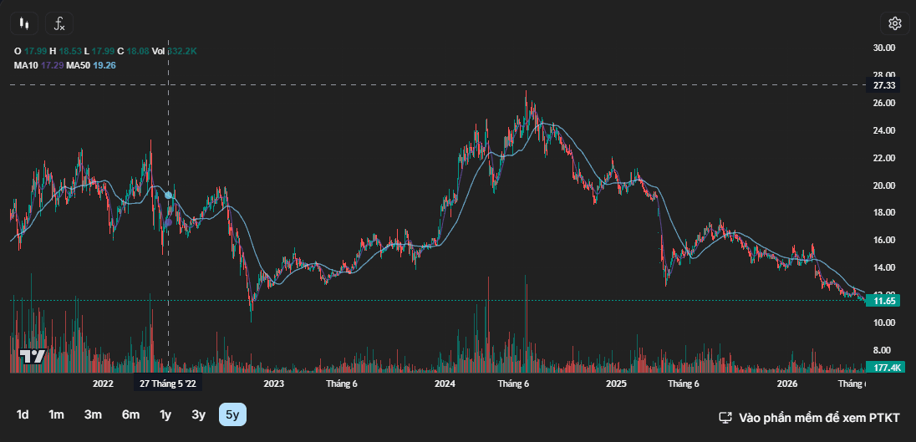916x442 pixels.
Task: Click the 177.4K volume label
Action: pos(886,368)
